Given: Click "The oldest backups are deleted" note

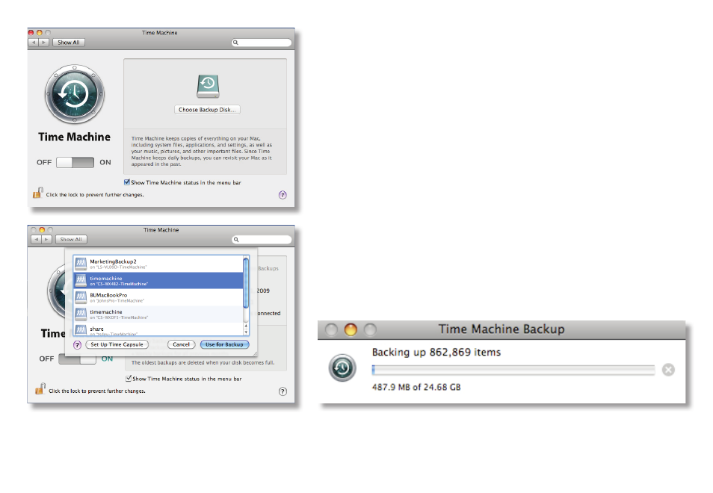Looking at the screenshot, I should (203, 362).
